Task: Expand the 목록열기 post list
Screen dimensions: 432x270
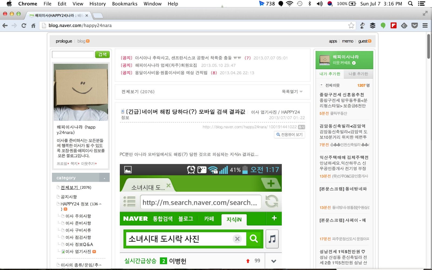Action: [292, 92]
